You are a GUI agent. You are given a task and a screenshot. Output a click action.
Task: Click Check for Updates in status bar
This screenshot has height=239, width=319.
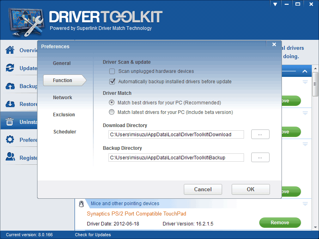[x=93, y=235]
